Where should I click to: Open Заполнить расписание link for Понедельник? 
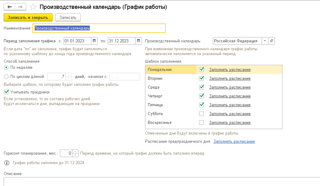coord(230,70)
